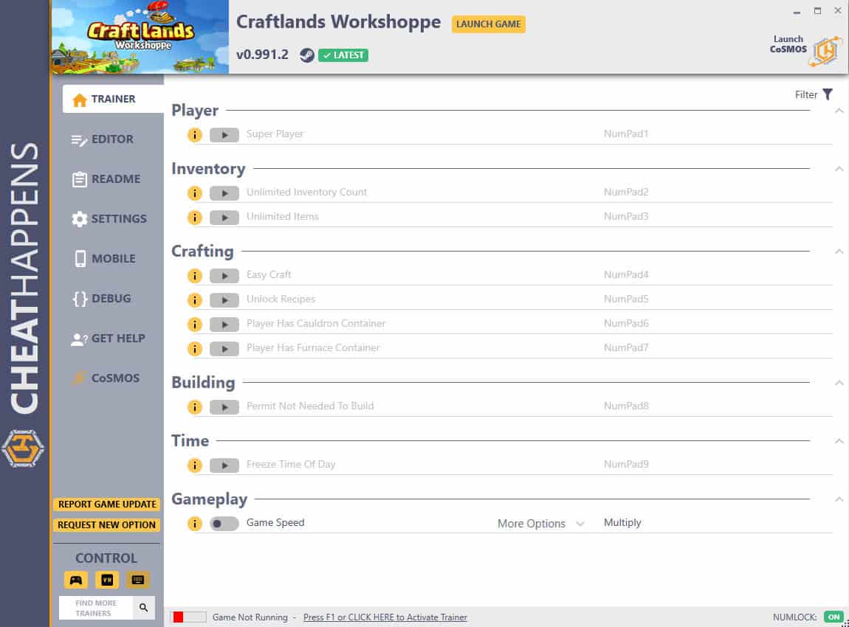849x627 pixels.
Task: Click the activate trainer link
Action: coord(385,617)
